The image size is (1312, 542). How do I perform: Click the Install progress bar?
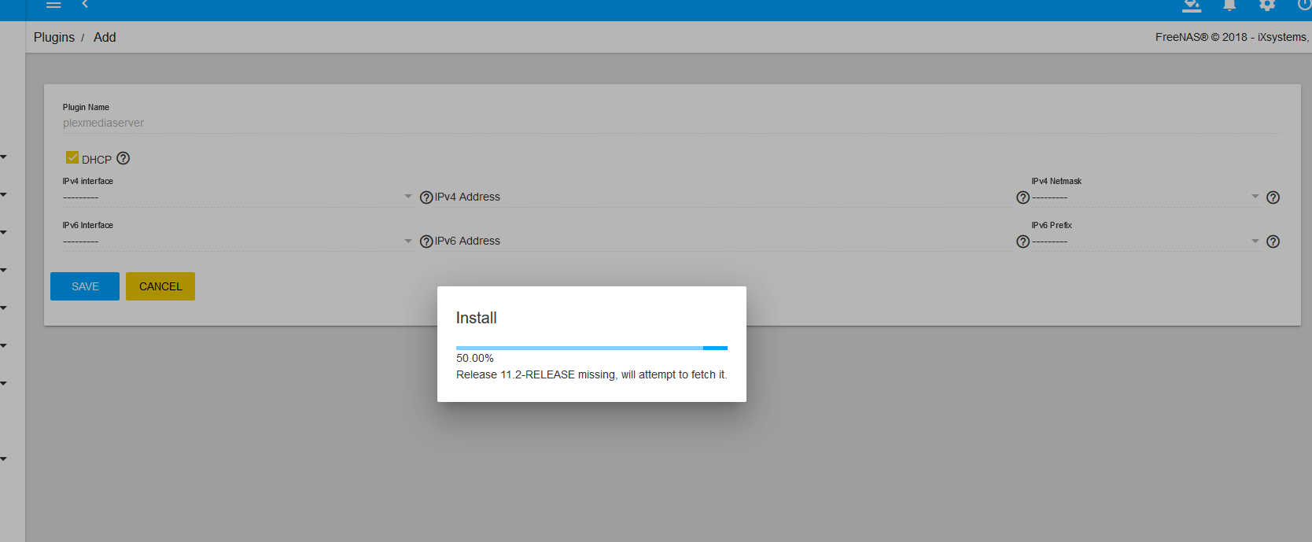click(x=592, y=348)
